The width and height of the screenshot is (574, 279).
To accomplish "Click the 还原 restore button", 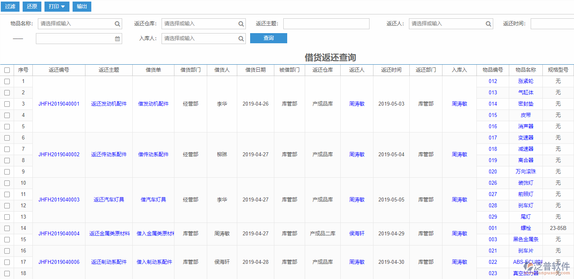I will [x=32, y=7].
